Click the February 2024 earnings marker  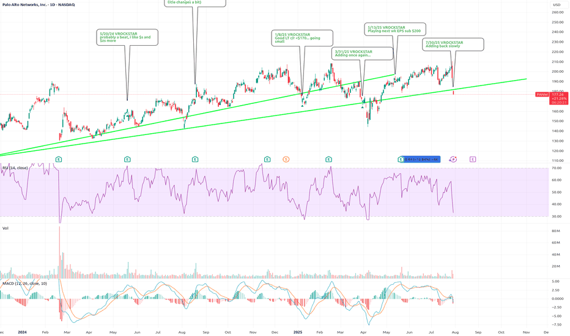[59, 159]
